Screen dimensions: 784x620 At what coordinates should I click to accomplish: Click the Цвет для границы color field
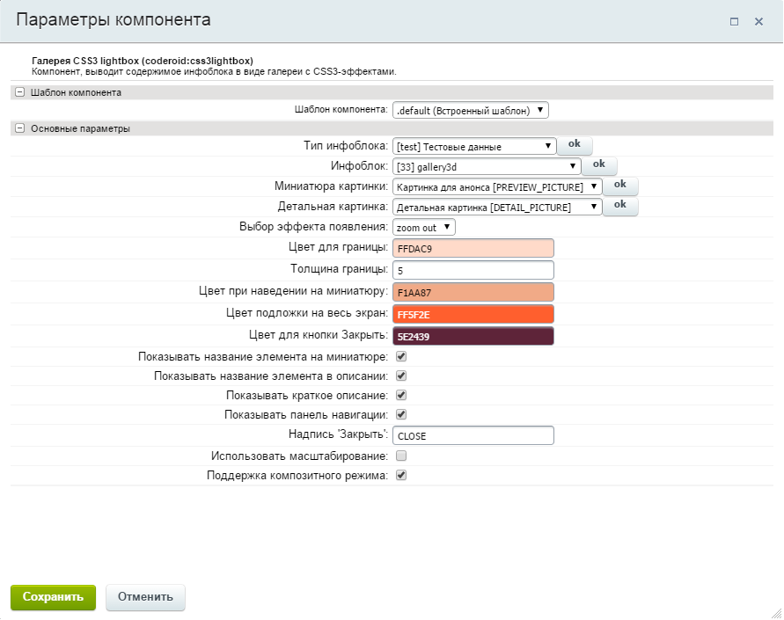tap(473, 249)
